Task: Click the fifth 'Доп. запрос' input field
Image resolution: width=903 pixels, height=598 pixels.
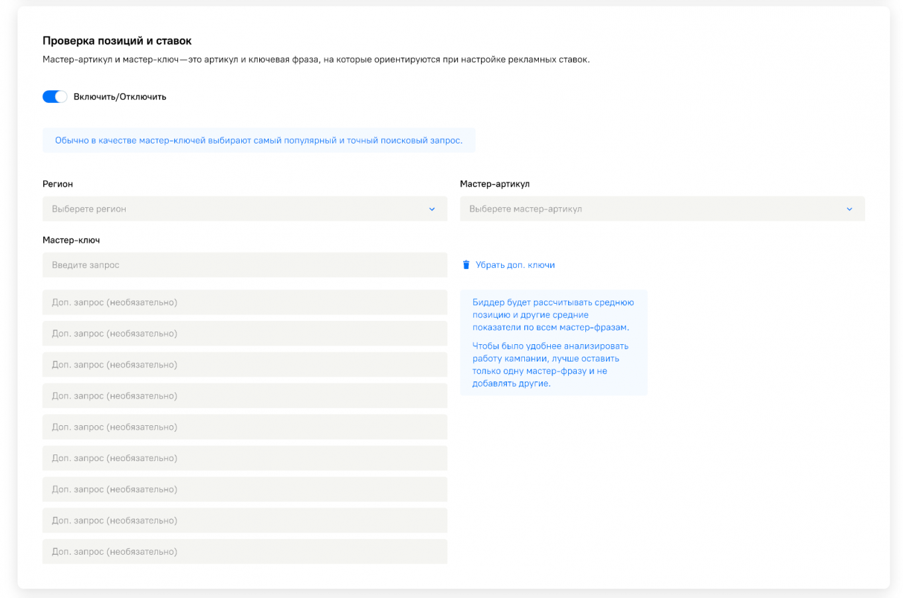Action: click(245, 427)
